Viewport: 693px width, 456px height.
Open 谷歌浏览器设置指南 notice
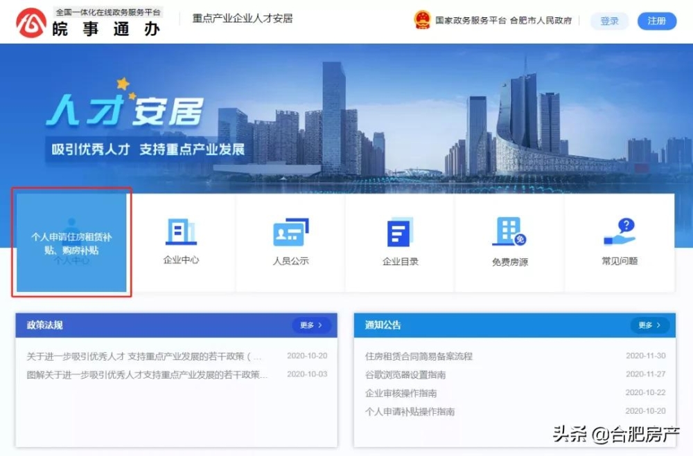pyautogui.click(x=405, y=374)
